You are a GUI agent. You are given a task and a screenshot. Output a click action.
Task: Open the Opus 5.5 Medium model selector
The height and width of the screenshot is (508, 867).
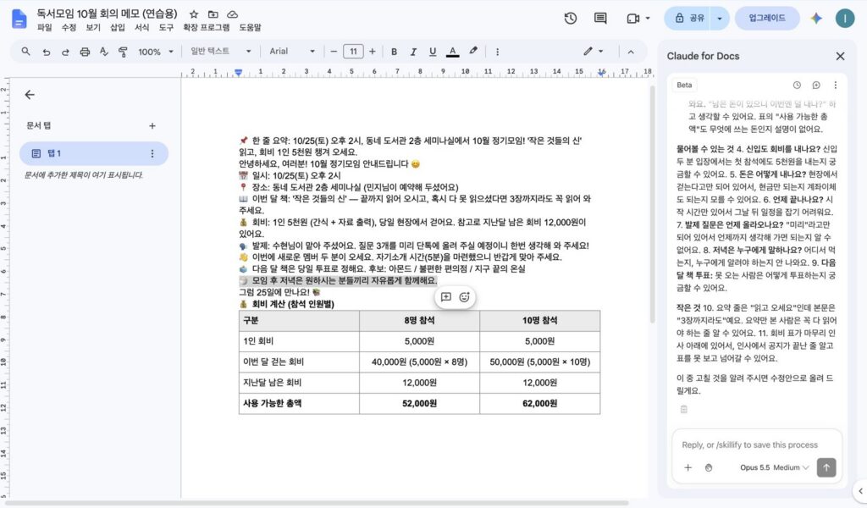[774, 467]
